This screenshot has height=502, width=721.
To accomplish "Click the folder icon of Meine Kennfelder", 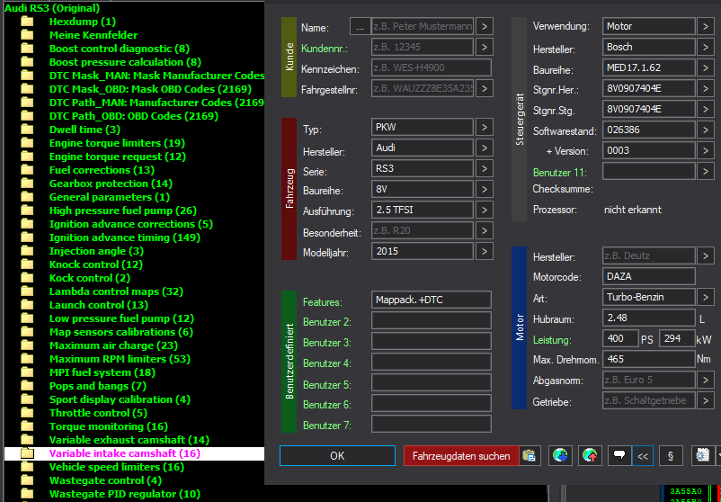I will (28, 35).
